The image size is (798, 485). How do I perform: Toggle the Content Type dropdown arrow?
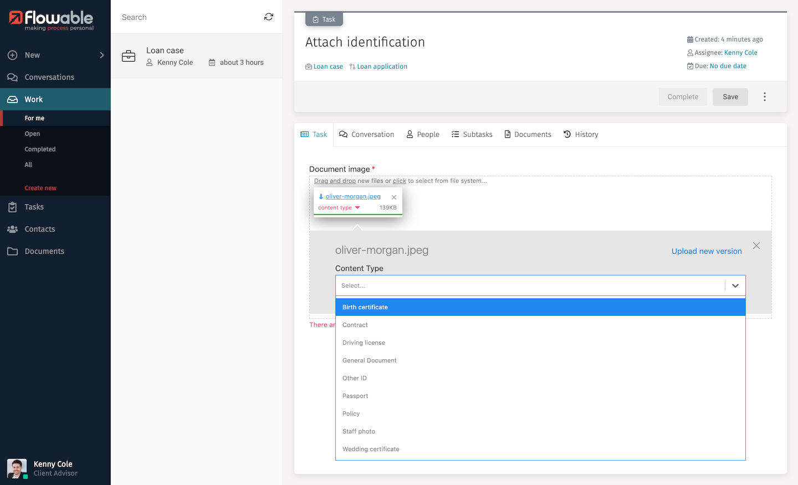click(735, 285)
